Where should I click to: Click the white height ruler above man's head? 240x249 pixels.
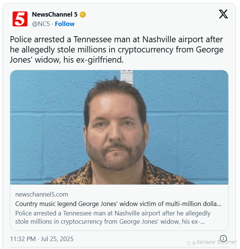pyautogui.click(x=127, y=77)
